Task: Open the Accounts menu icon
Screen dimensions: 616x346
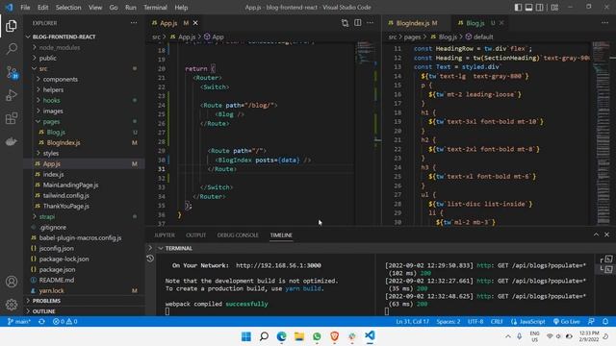Action: coord(12,282)
